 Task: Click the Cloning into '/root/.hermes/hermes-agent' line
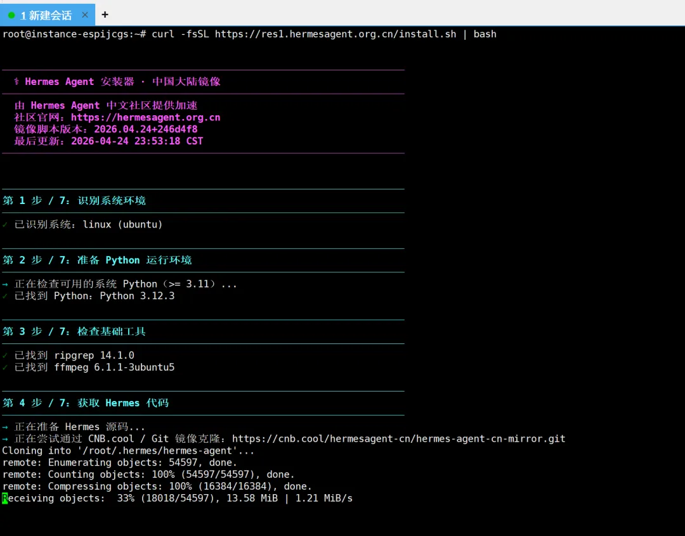click(128, 450)
